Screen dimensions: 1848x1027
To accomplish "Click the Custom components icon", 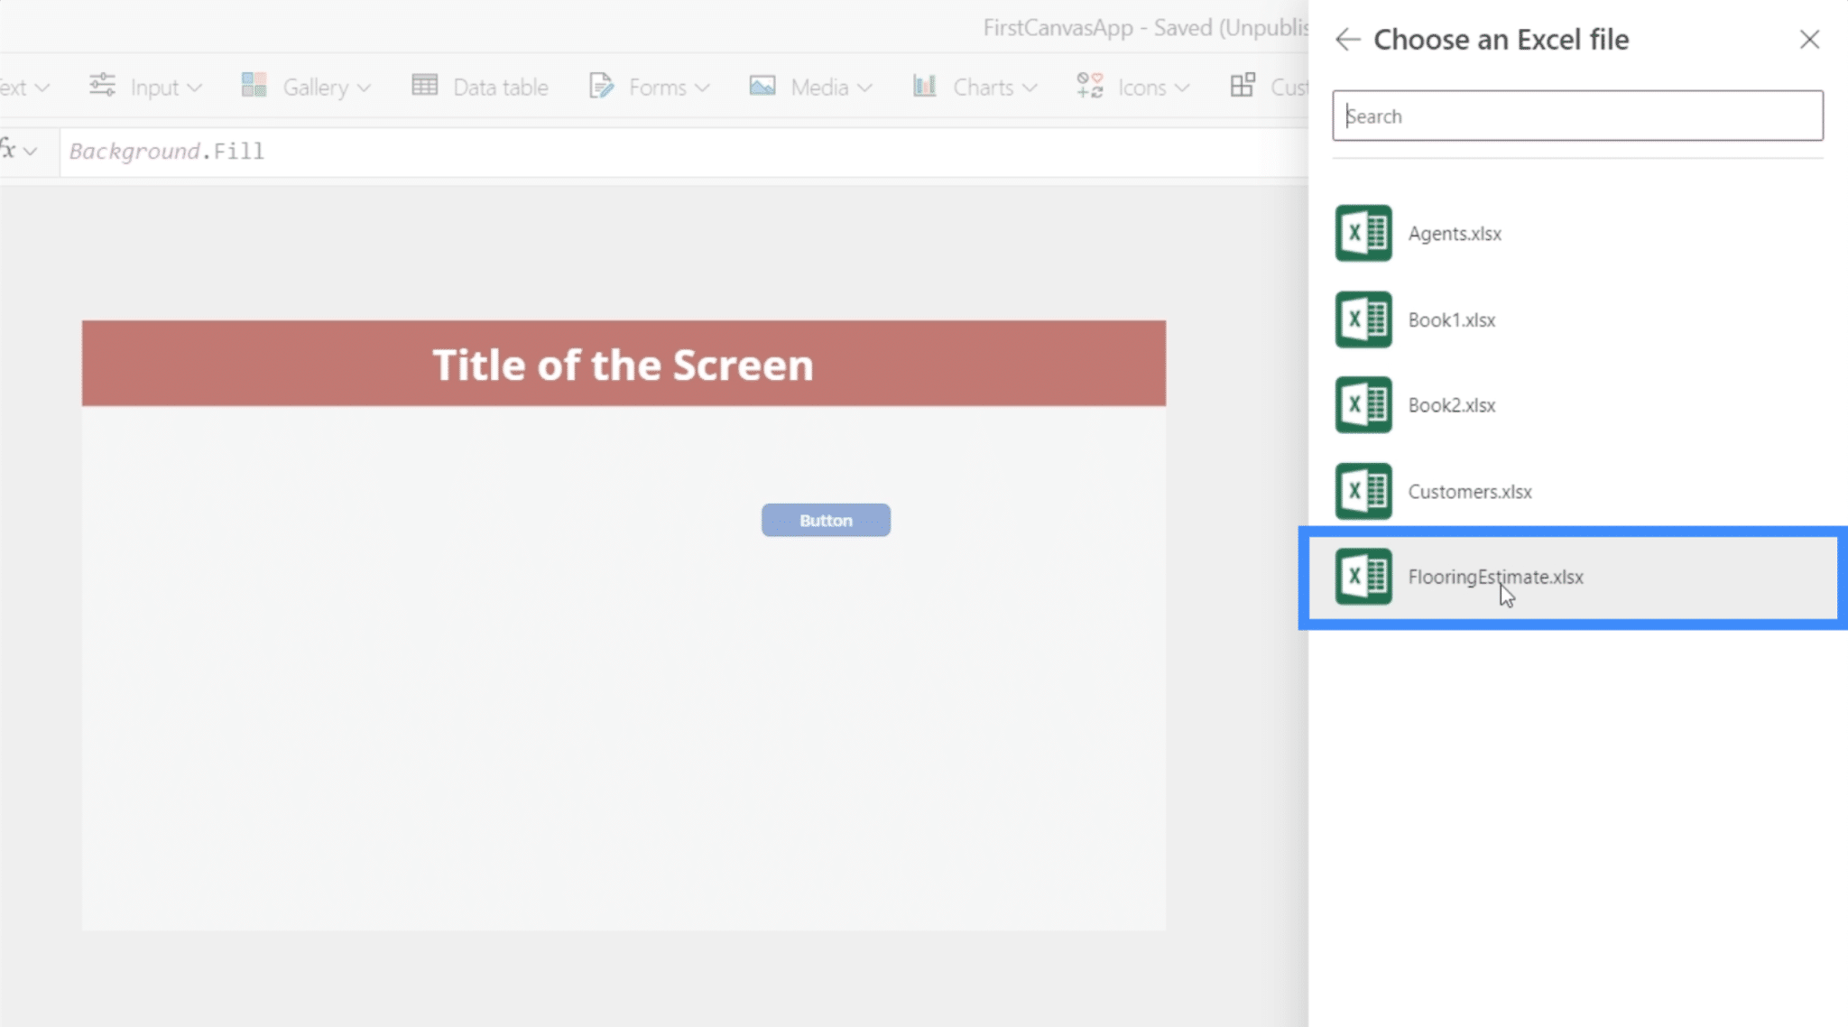I will click(1243, 86).
